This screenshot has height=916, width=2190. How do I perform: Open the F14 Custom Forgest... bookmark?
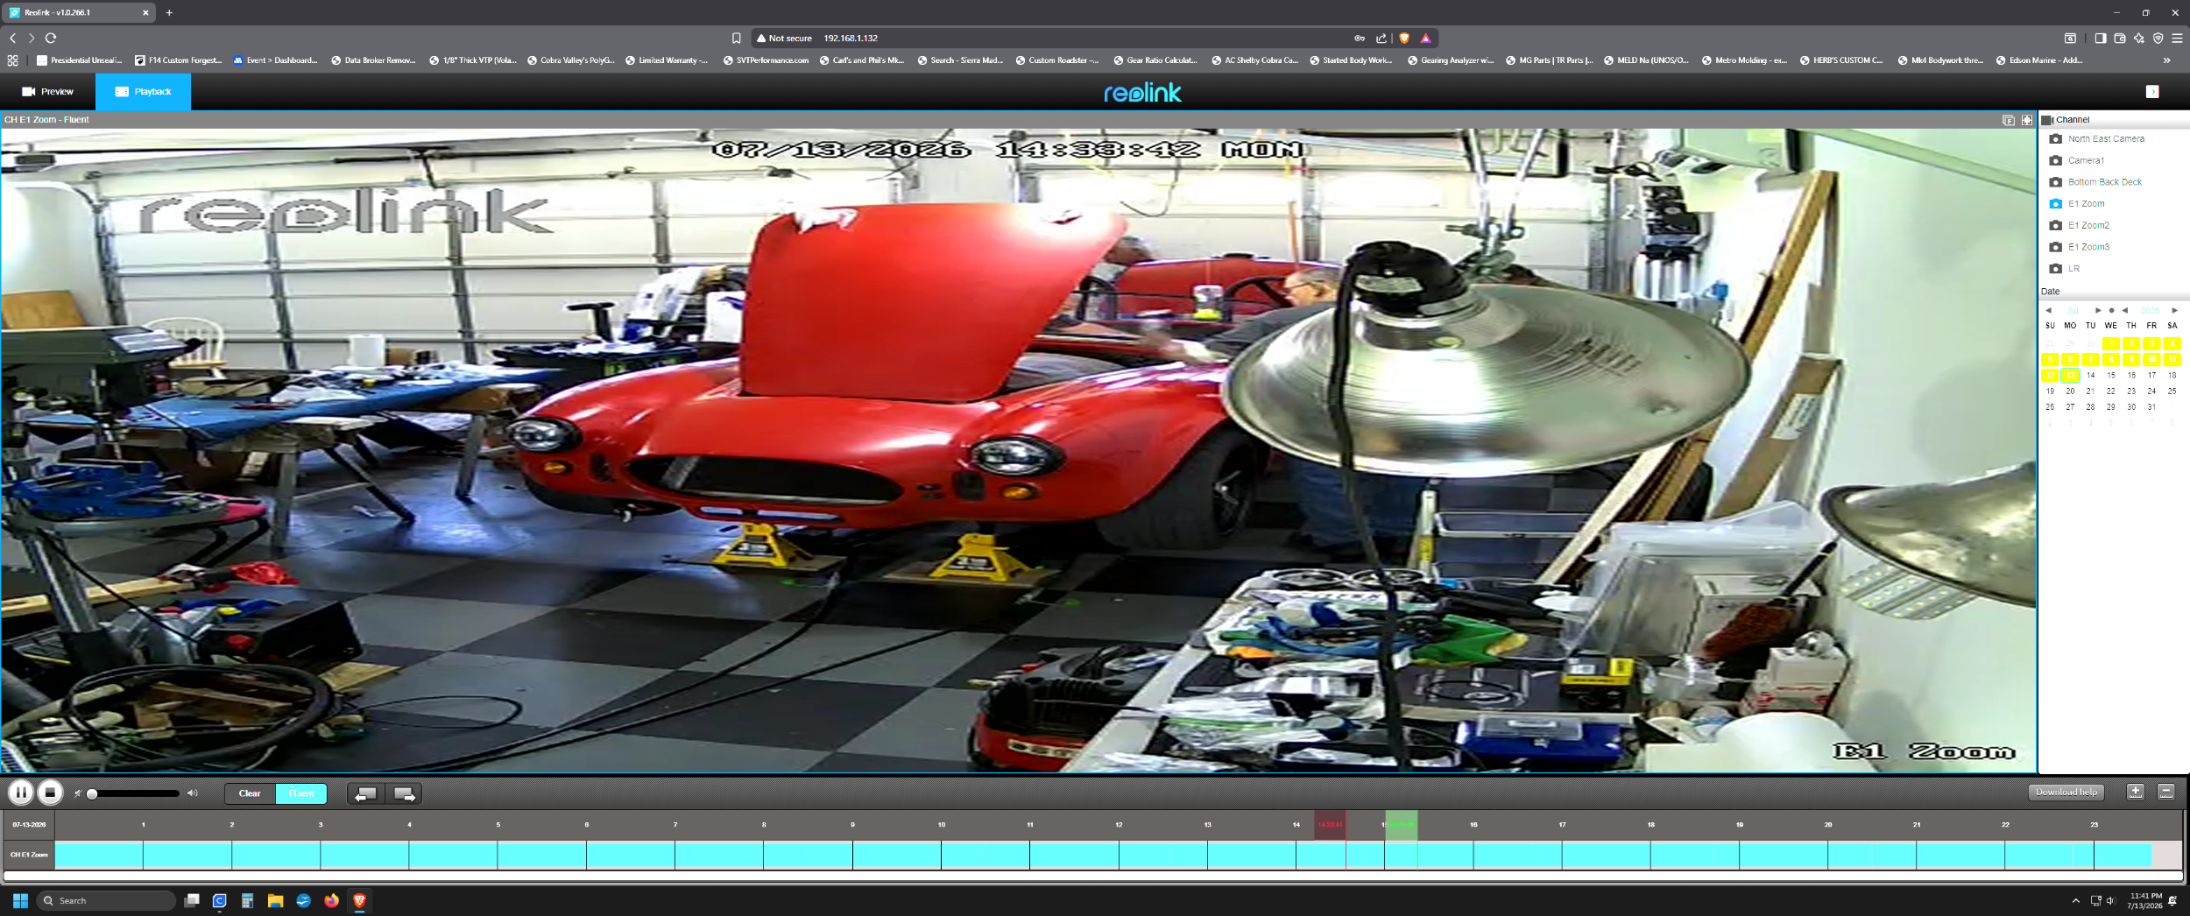179,60
